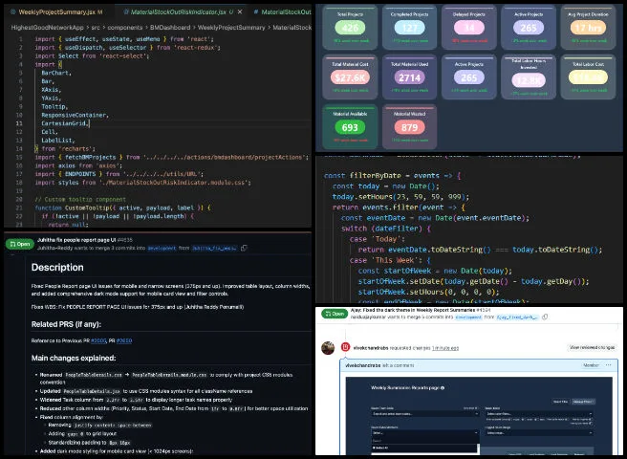Click the file icon on MaterialStockOutRiskIndicator.jsx tab
627x459 pixels.
[x=126, y=12]
